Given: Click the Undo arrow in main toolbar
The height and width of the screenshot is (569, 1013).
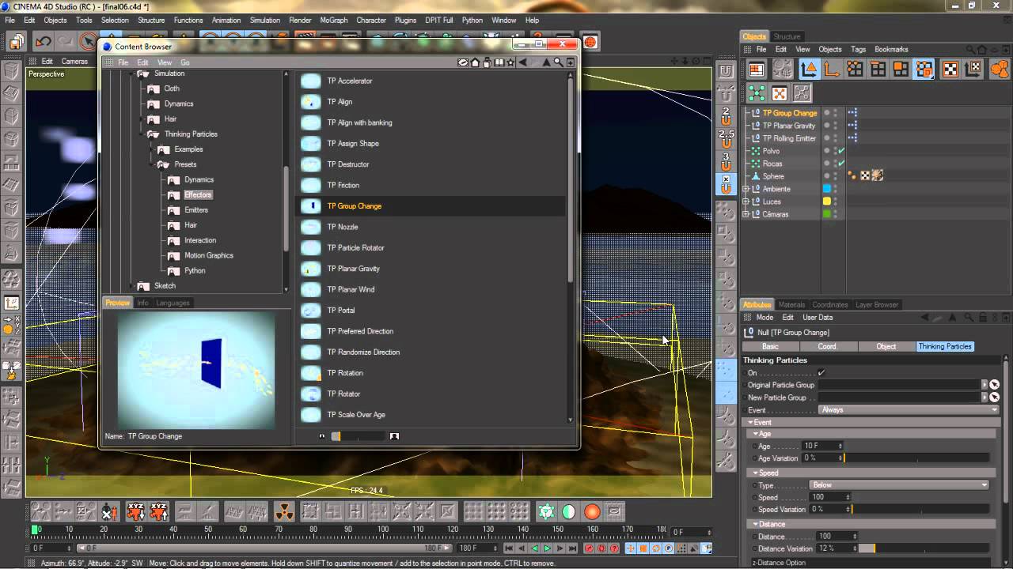Looking at the screenshot, I should click(44, 42).
